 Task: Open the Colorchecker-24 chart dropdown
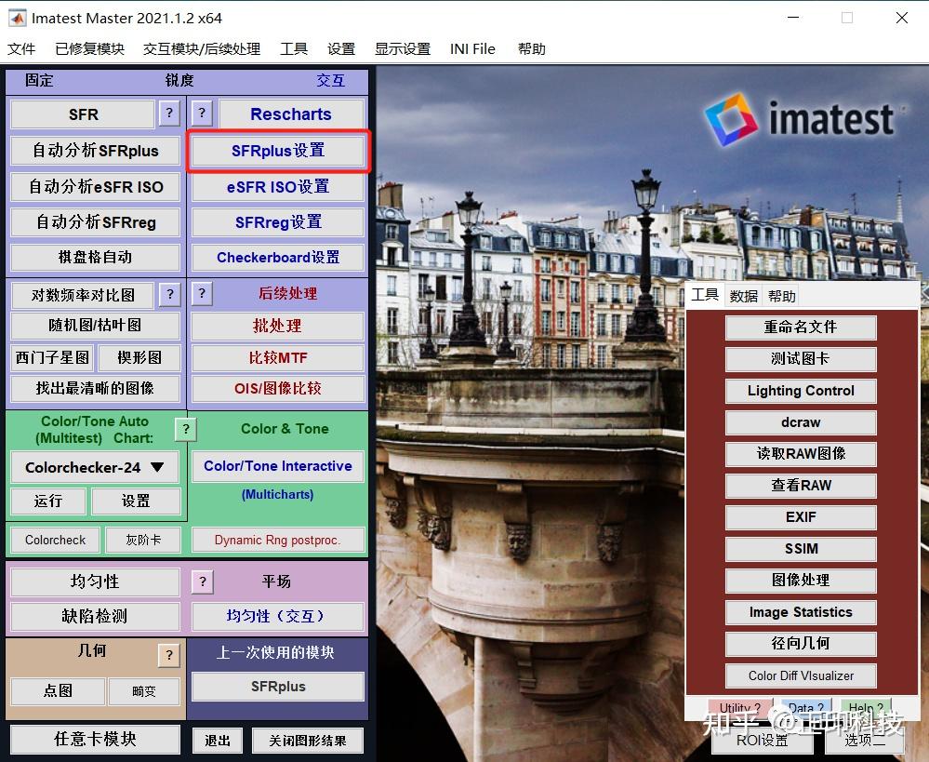(93, 466)
